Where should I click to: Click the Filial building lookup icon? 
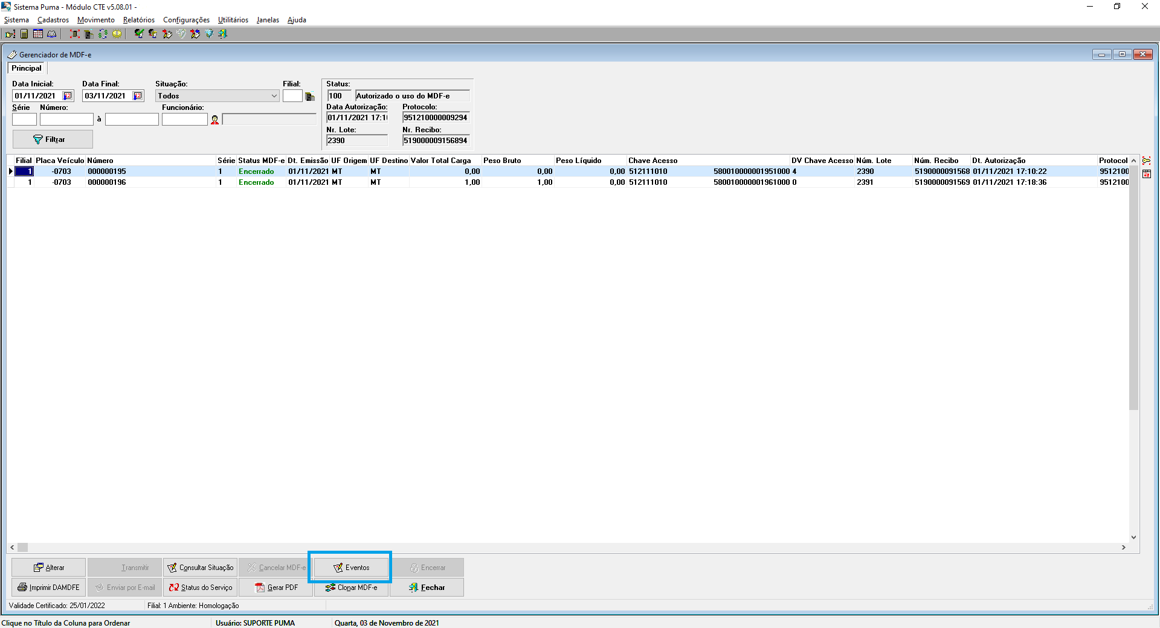[x=310, y=97]
